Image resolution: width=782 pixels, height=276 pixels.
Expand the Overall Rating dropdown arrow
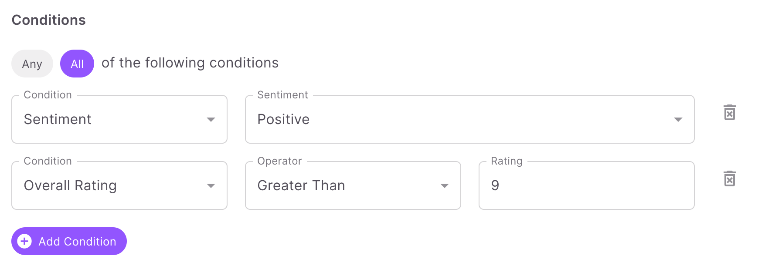pyautogui.click(x=211, y=185)
